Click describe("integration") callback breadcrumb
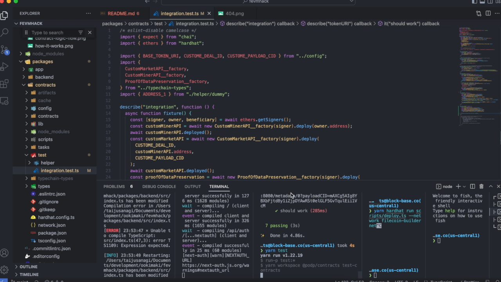The width and height of the screenshot is (501, 282). [257, 23]
